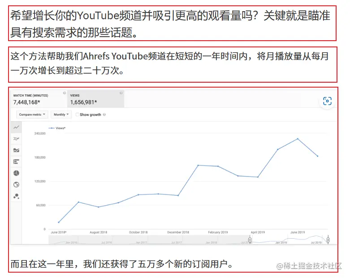Viewport: 350px width, 278px height.
Task: Select the stacked area chart icon
Action: tap(16, 150)
